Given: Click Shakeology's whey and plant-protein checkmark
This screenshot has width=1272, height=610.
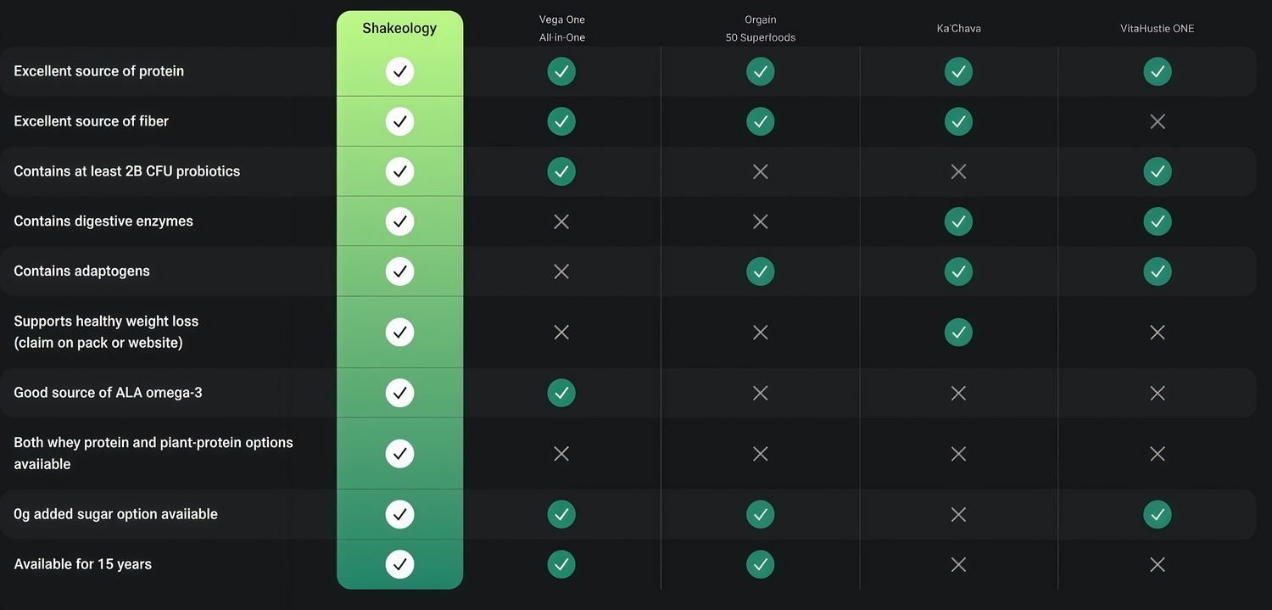Looking at the screenshot, I should tap(399, 453).
